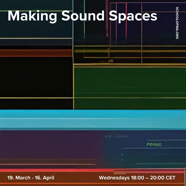Click 'Wednesdays 18:00 – 20:00 CET' text
The image size is (186, 186).
tap(137, 178)
